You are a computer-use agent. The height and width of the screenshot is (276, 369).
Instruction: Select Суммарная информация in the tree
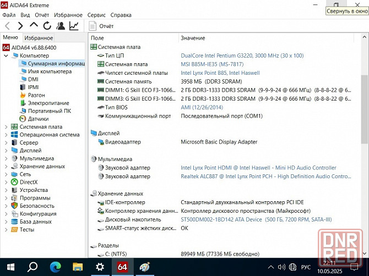click(52, 64)
